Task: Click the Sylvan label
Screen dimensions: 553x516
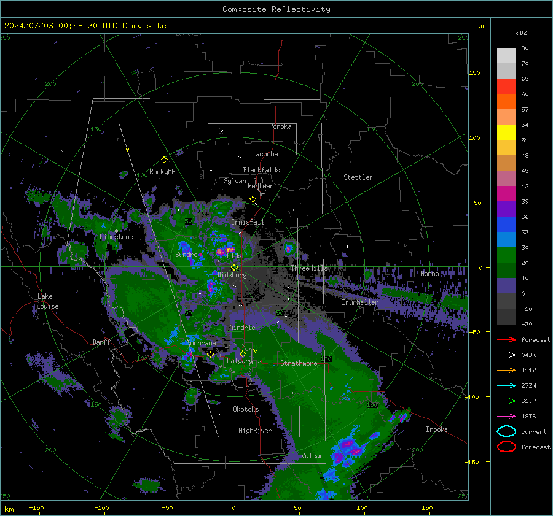Action: (235, 181)
